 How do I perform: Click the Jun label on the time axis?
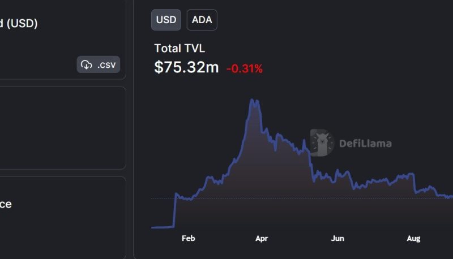pos(337,239)
